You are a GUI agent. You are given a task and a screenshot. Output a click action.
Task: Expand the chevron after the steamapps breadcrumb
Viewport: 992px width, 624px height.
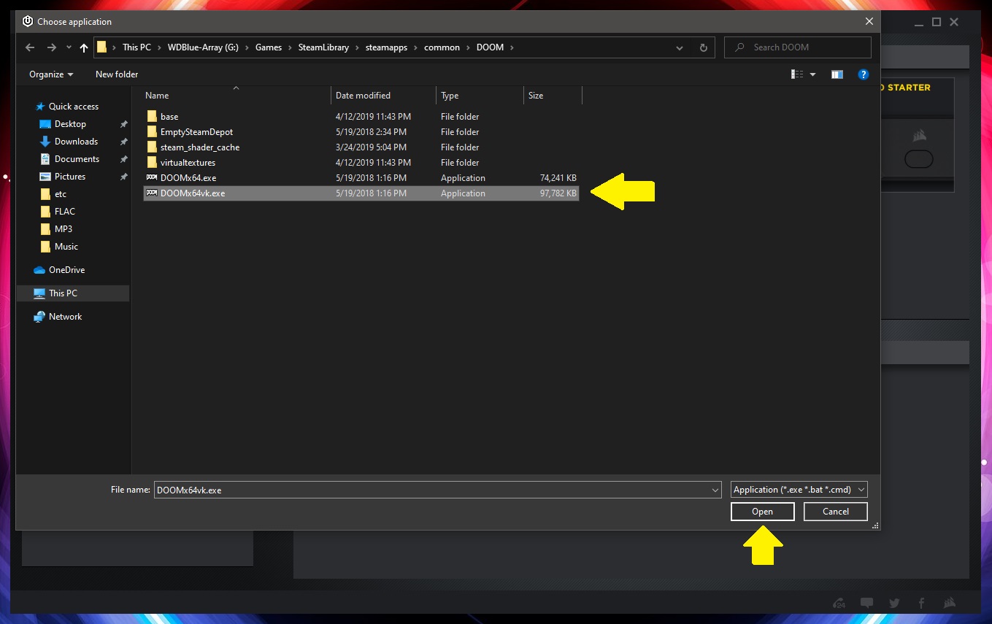pyautogui.click(x=416, y=47)
